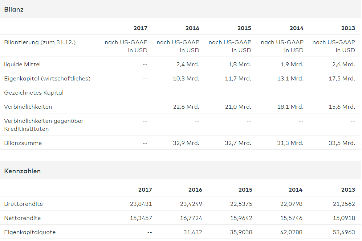
Task: Click the Bruttorendite row label
Action: tap(23, 204)
